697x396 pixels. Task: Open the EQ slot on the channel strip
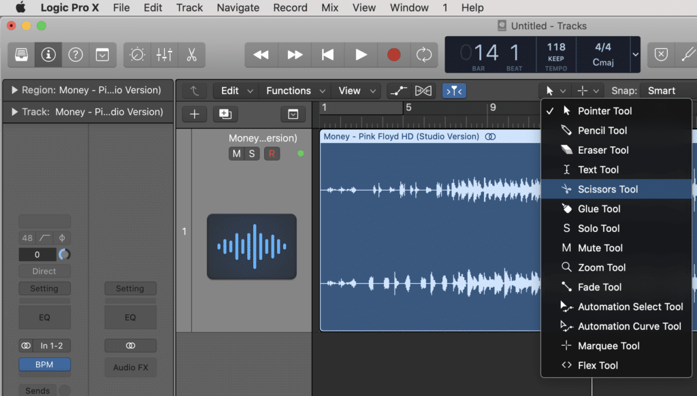[44, 317]
